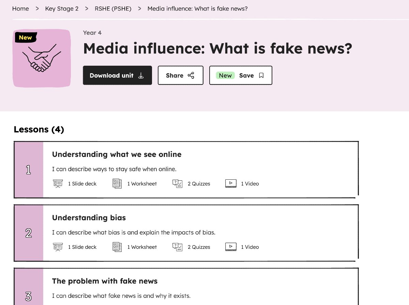The height and width of the screenshot is (305, 409).
Task: Click the Share button
Action: coord(180,75)
